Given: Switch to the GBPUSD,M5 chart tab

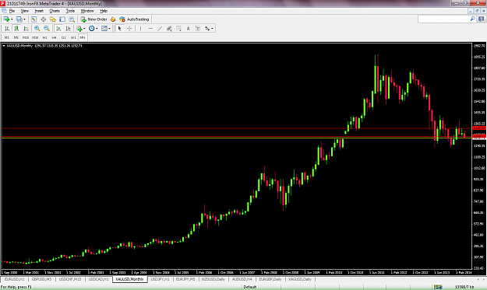Looking at the screenshot, I should coord(41,279).
